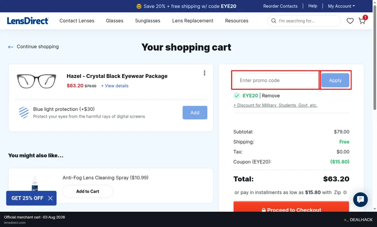Expand the My Account dropdown
Image resolution: width=377 pixels, height=227 pixels.
click(x=341, y=6)
